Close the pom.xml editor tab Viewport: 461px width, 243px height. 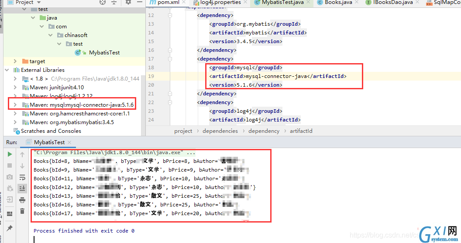pyautogui.click(x=184, y=2)
